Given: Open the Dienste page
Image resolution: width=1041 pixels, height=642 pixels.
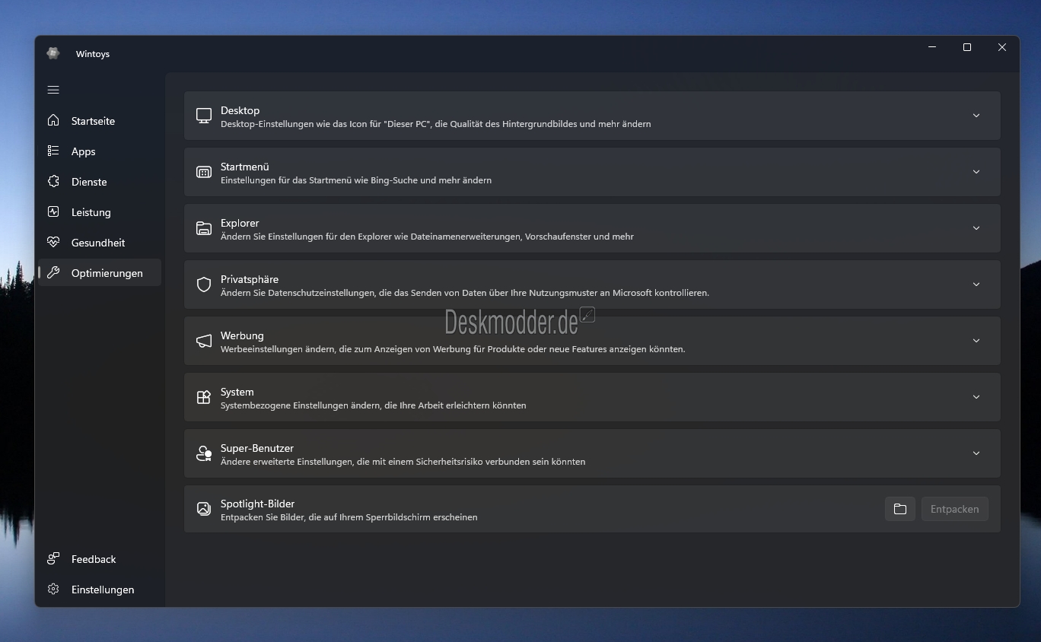Looking at the screenshot, I should click(x=100, y=181).
